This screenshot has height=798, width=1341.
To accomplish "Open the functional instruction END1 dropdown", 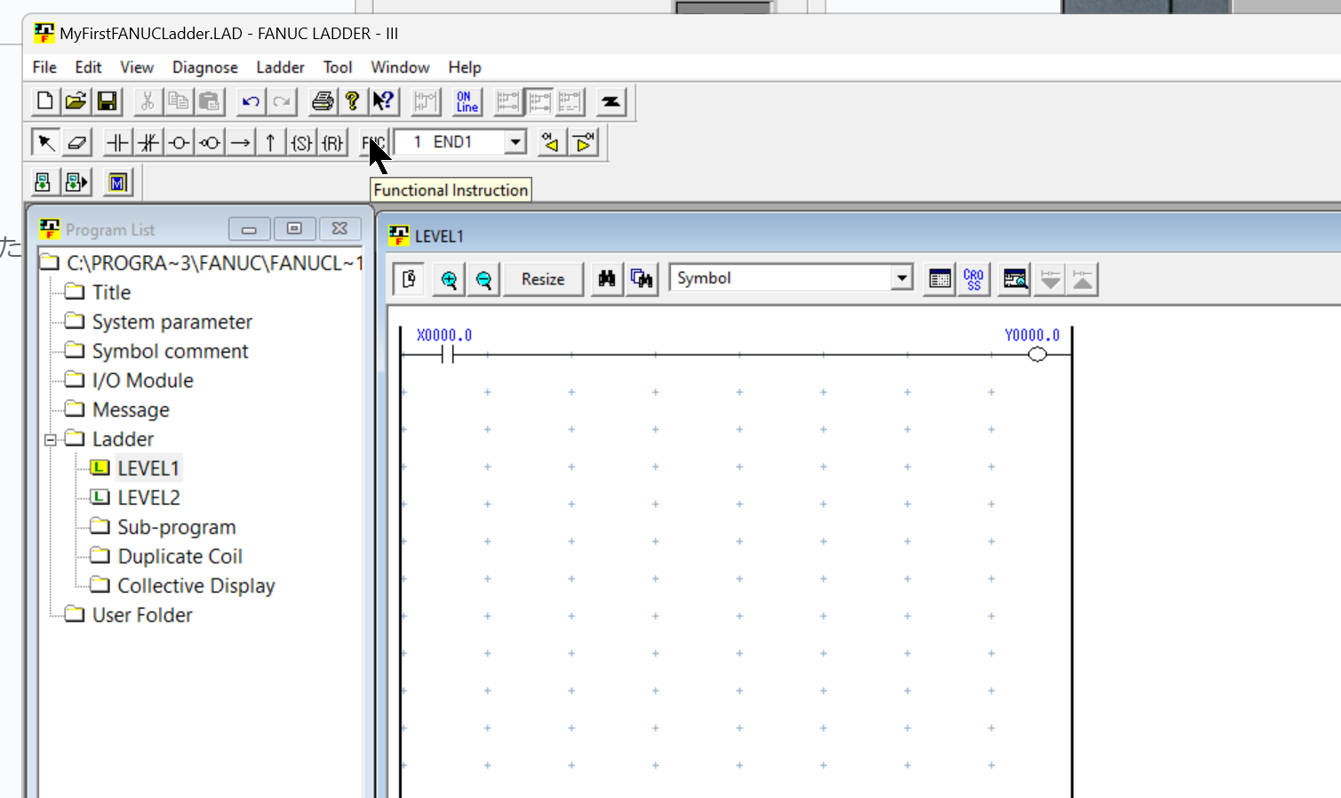I will 515,142.
